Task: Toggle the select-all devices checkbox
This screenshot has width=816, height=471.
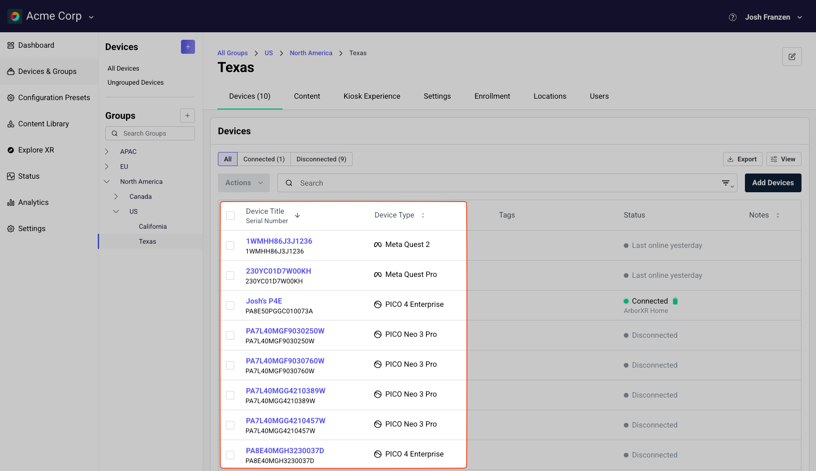Action: point(231,216)
